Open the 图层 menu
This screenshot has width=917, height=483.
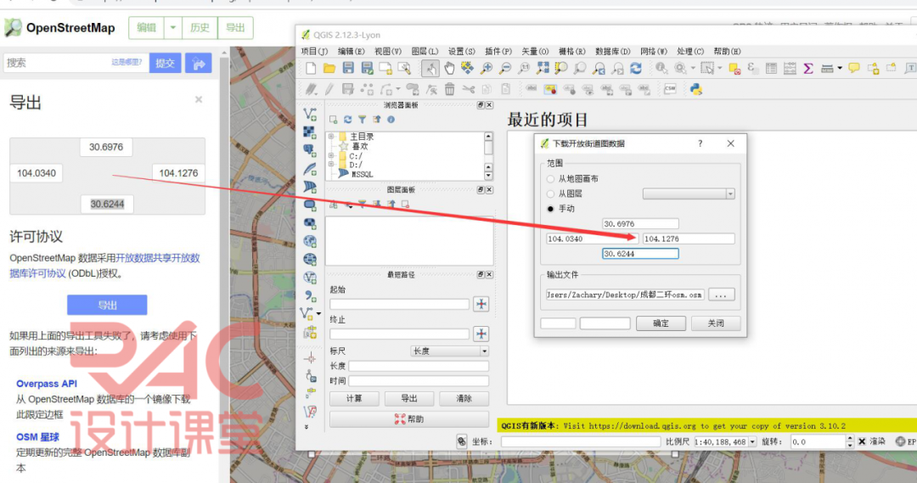[x=425, y=52]
